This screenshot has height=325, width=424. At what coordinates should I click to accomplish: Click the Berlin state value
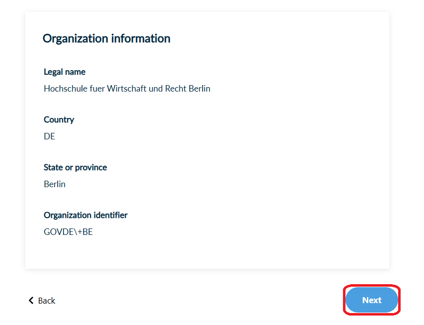click(x=55, y=184)
